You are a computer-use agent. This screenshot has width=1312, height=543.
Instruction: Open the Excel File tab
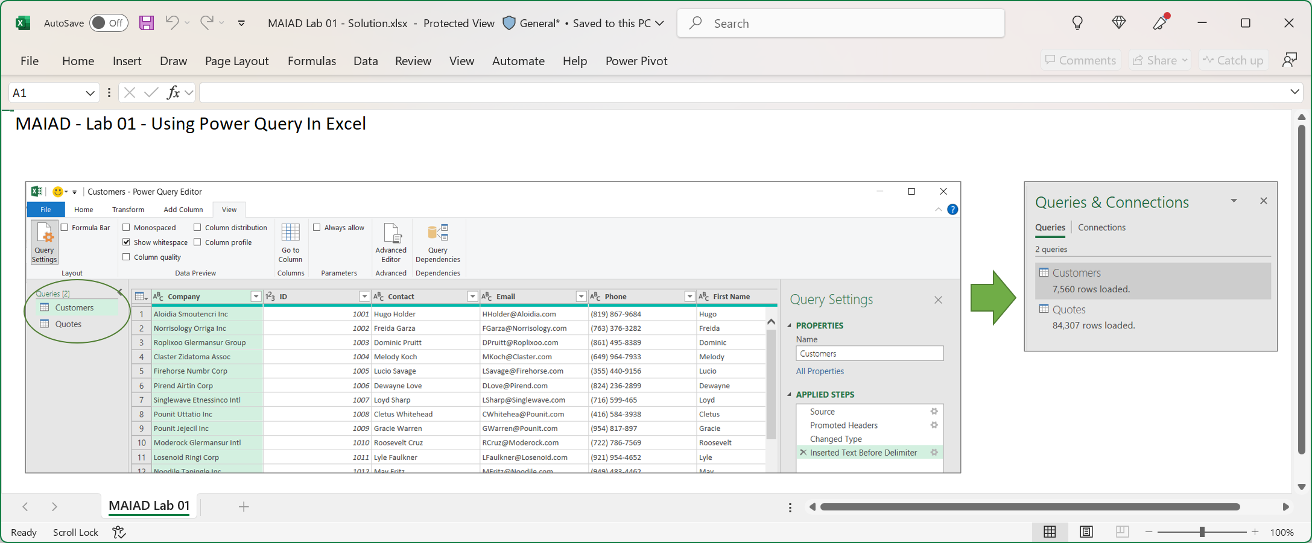pyautogui.click(x=30, y=61)
